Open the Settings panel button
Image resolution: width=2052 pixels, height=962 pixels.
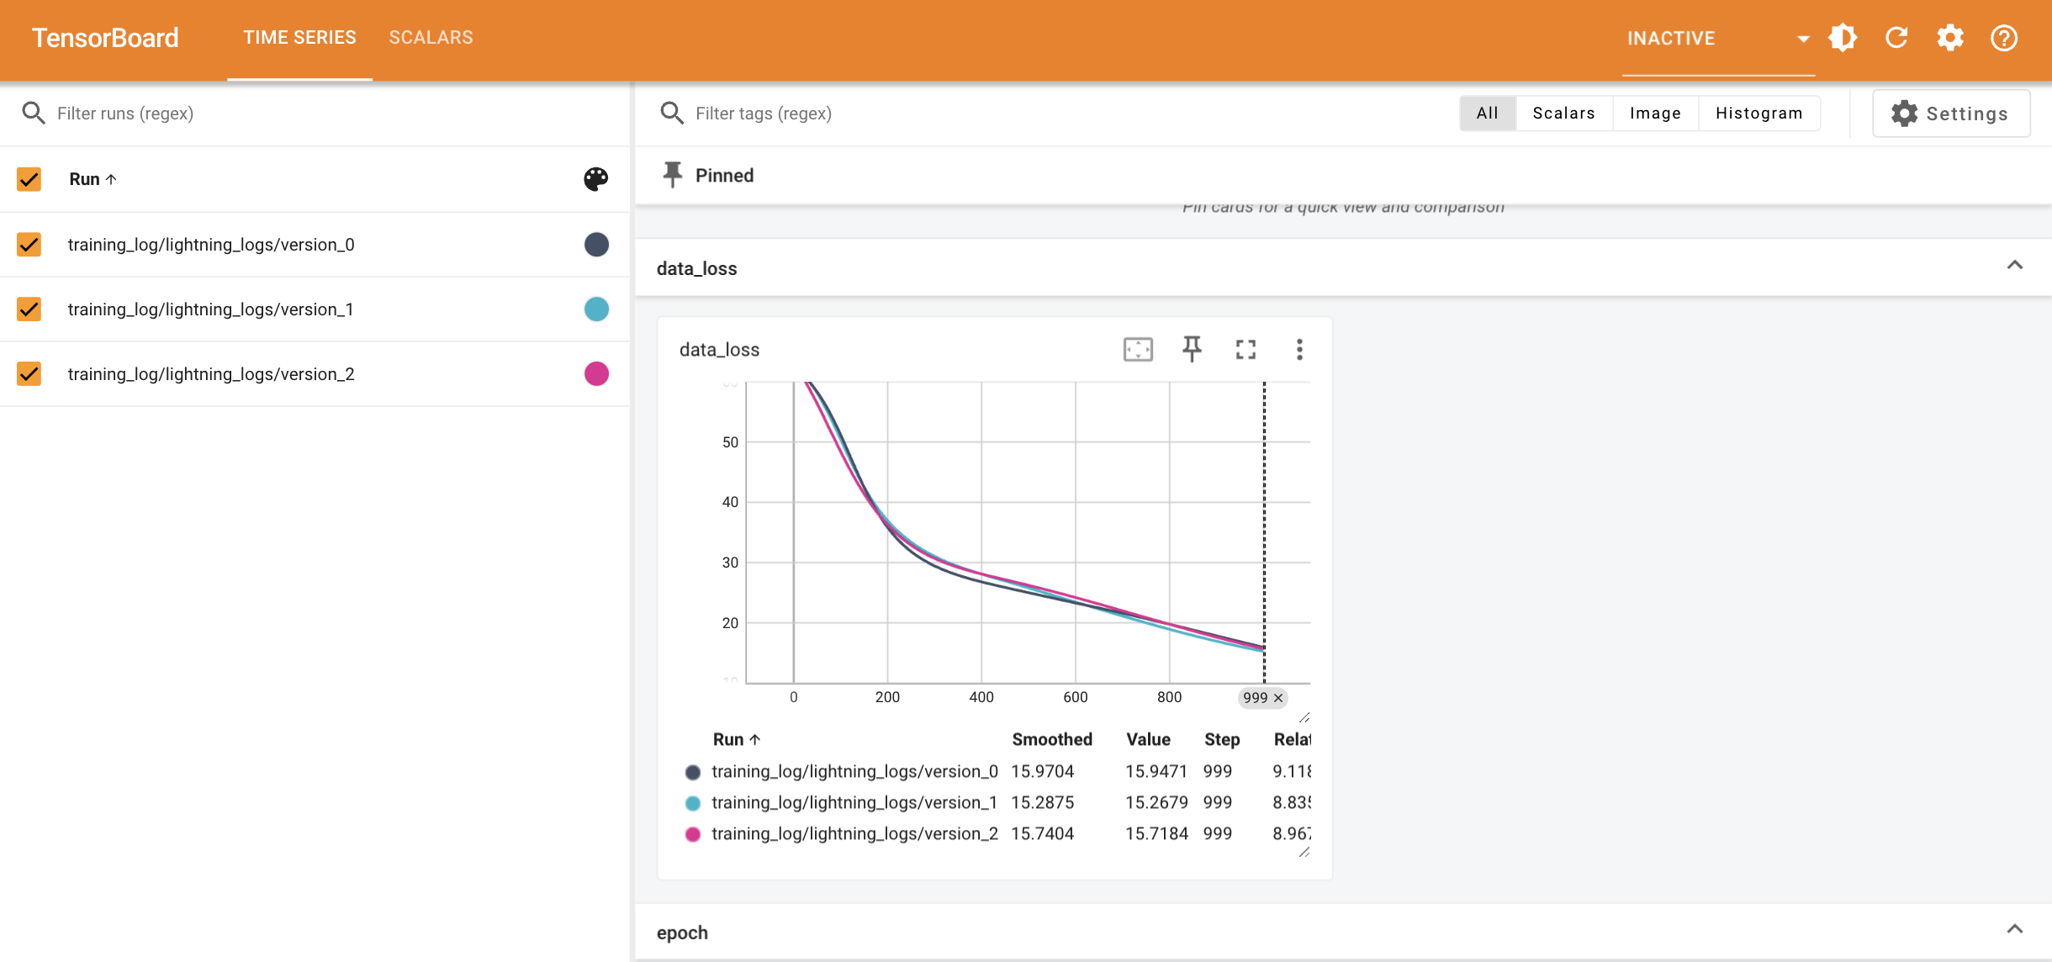1950,114
